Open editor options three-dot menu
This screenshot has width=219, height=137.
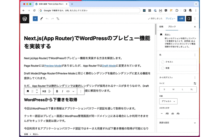(x=195, y=18)
